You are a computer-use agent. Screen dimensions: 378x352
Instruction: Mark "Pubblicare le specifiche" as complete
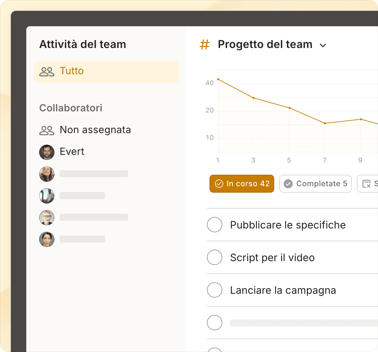(x=215, y=225)
